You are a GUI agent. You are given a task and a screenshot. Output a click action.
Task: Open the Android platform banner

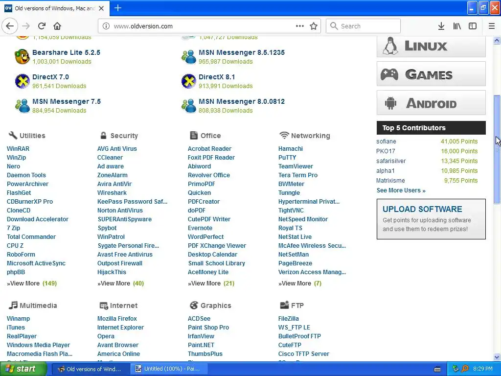431,103
